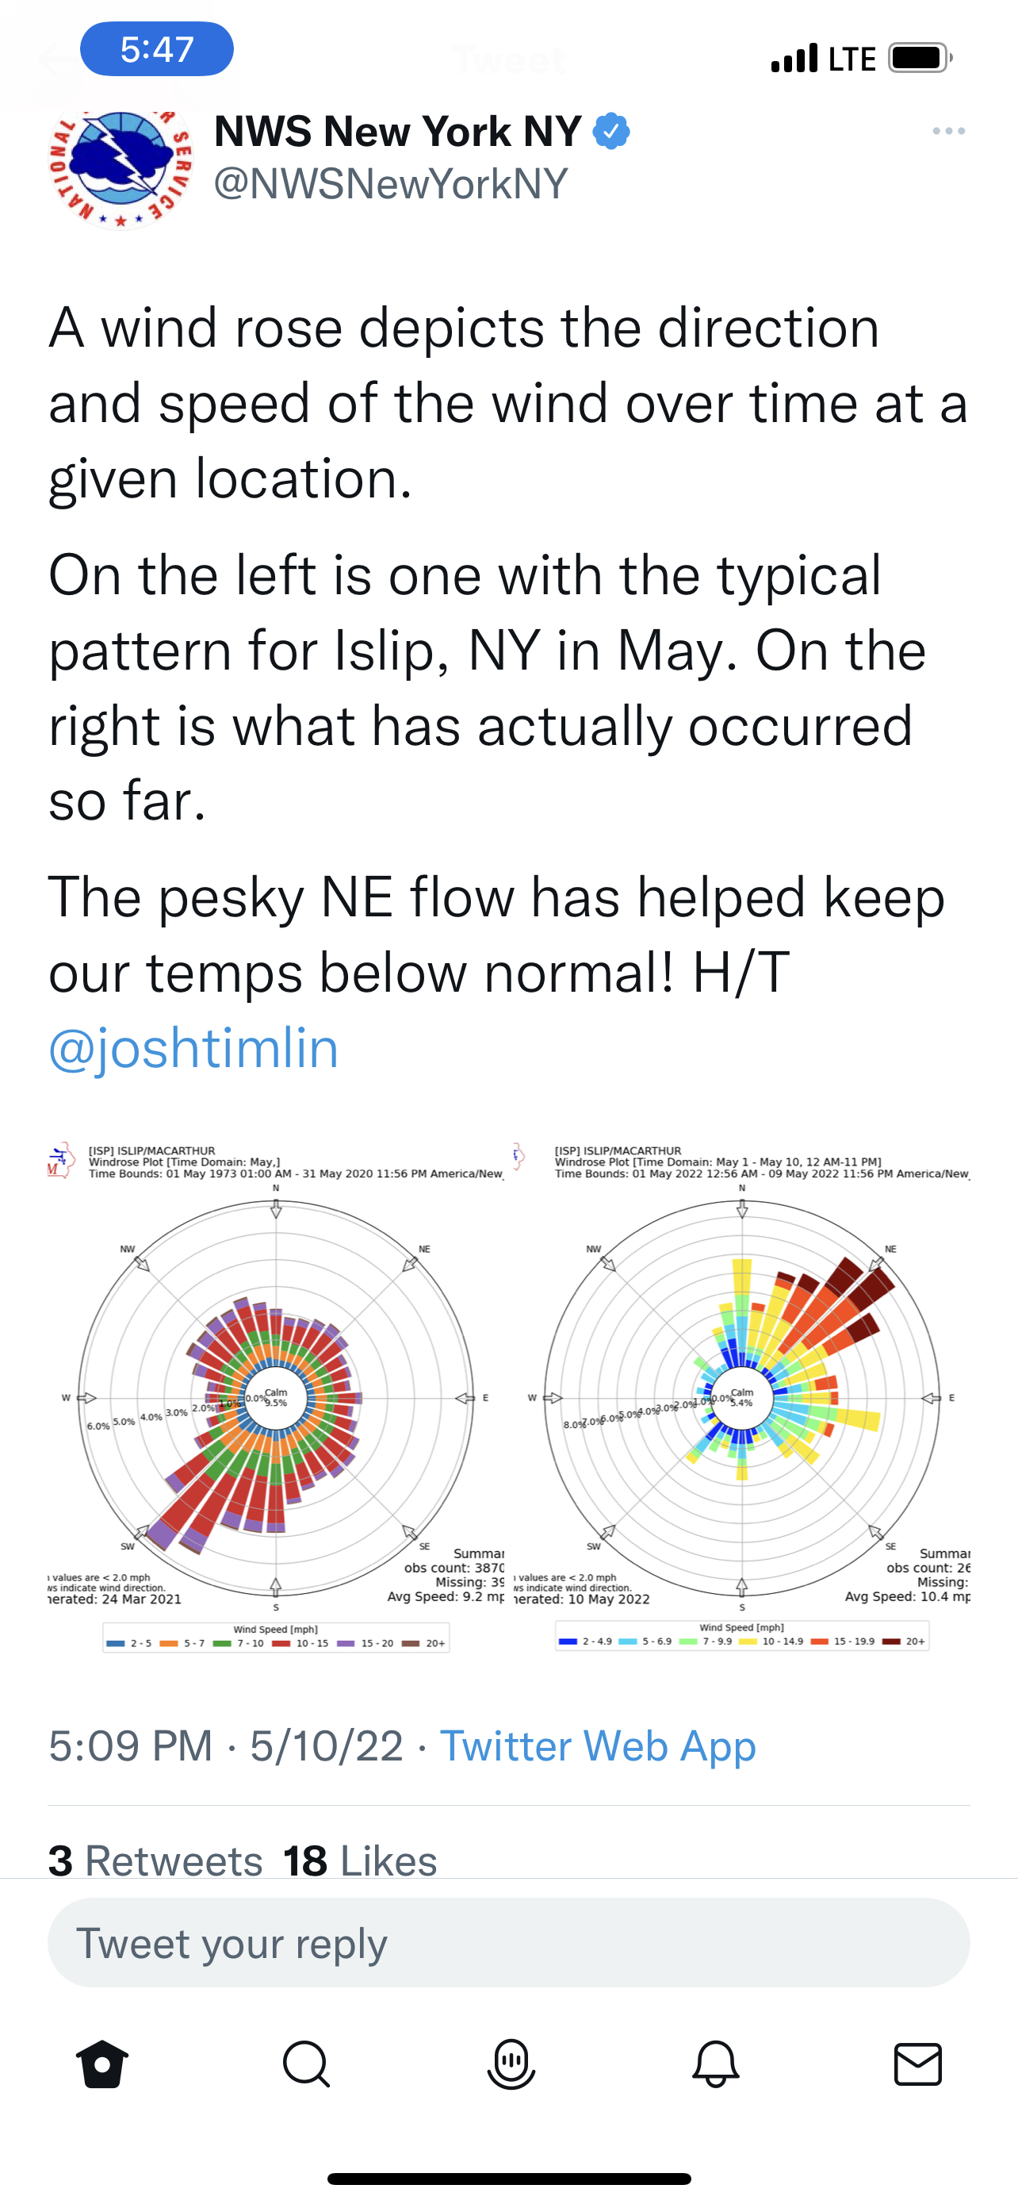Tap the @NWSNewYorkNY handle
Image resolution: width=1018 pixels, height=2204 pixels.
tap(391, 183)
